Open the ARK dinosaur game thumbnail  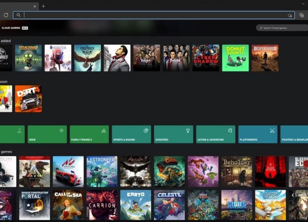pyautogui.click(x=35, y=172)
